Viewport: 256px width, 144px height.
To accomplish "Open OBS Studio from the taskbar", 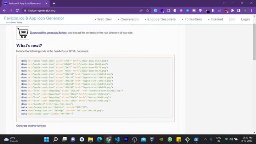I will point(134,139).
